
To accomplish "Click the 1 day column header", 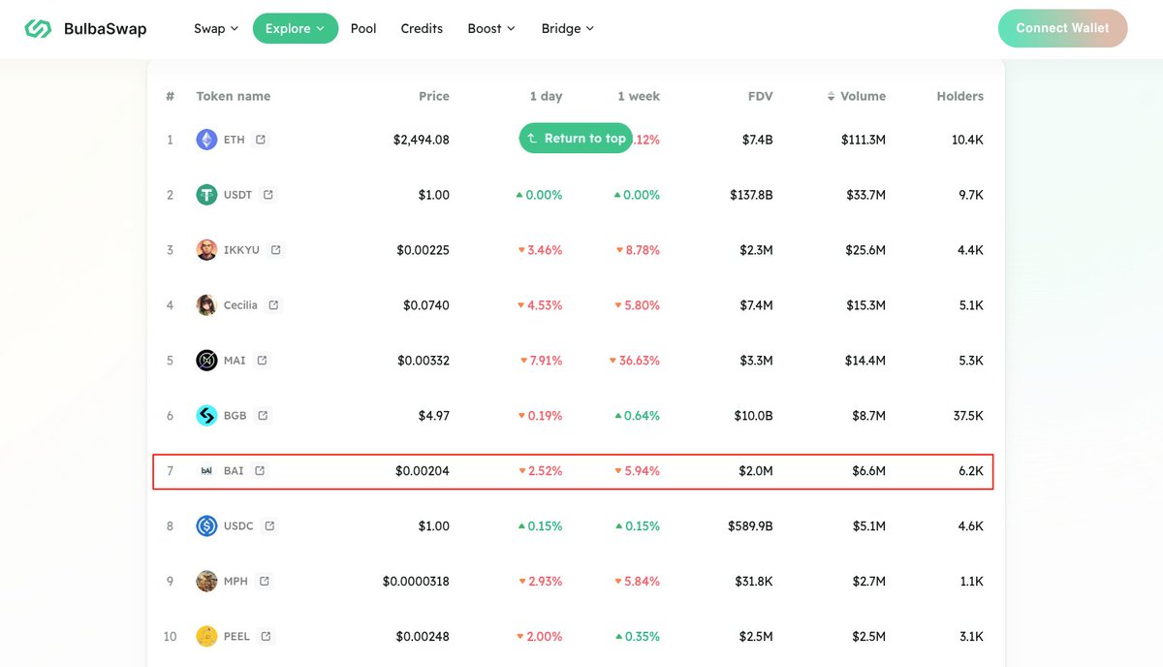I will 546,97.
